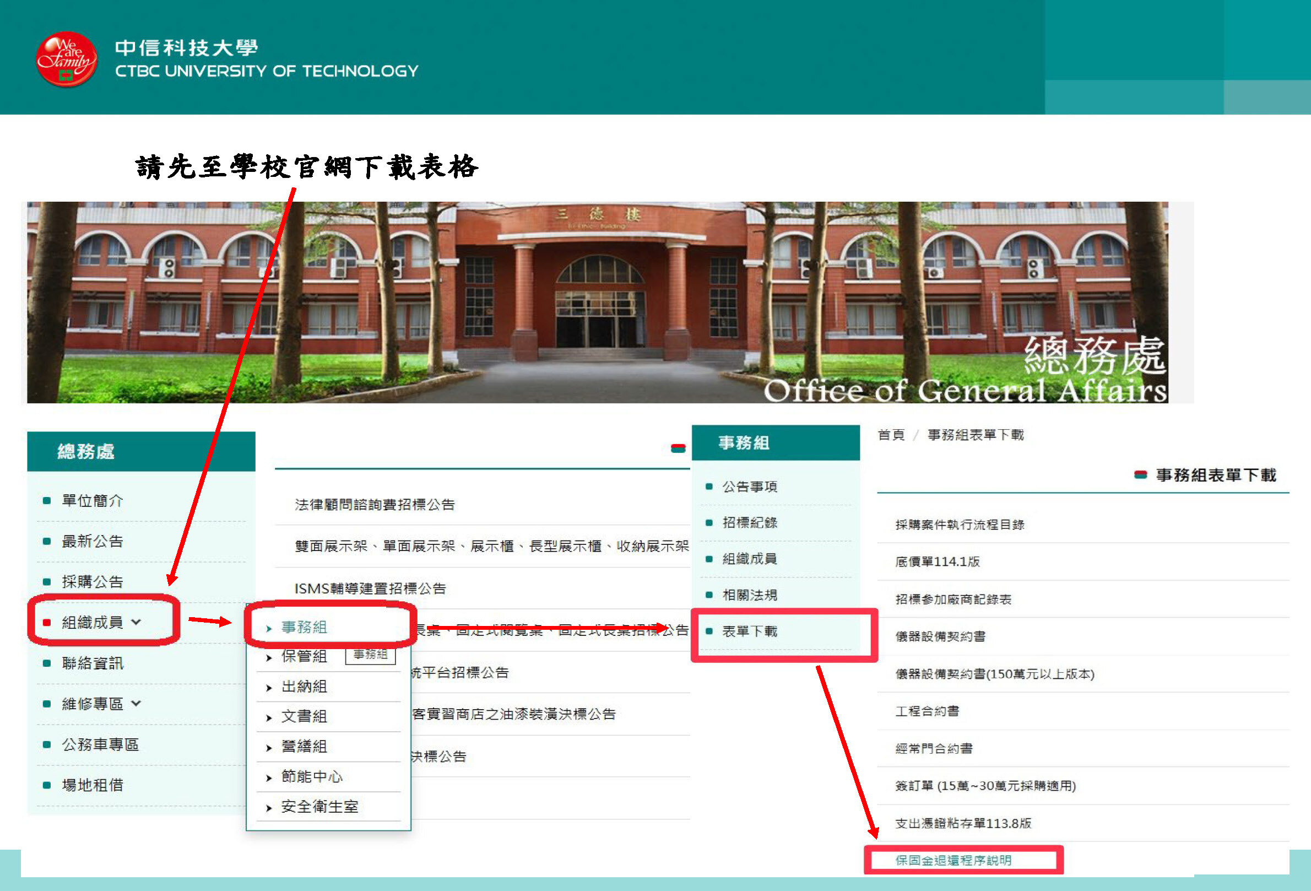Open 保固金退還程序說明 link
The image size is (1311, 891).
(x=953, y=860)
